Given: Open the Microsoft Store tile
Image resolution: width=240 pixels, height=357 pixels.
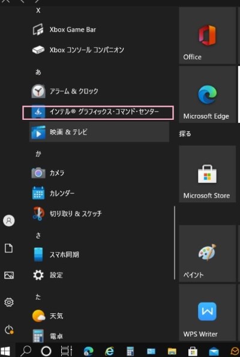Looking at the screenshot, I should [x=207, y=174].
